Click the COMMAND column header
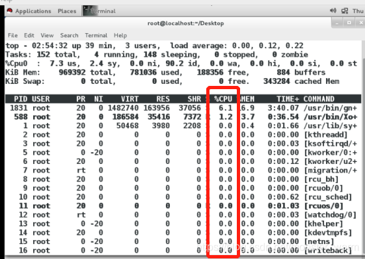Viewport: 365px width, 259px height. point(319,99)
